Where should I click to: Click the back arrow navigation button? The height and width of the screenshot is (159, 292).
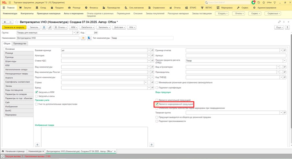5,22
